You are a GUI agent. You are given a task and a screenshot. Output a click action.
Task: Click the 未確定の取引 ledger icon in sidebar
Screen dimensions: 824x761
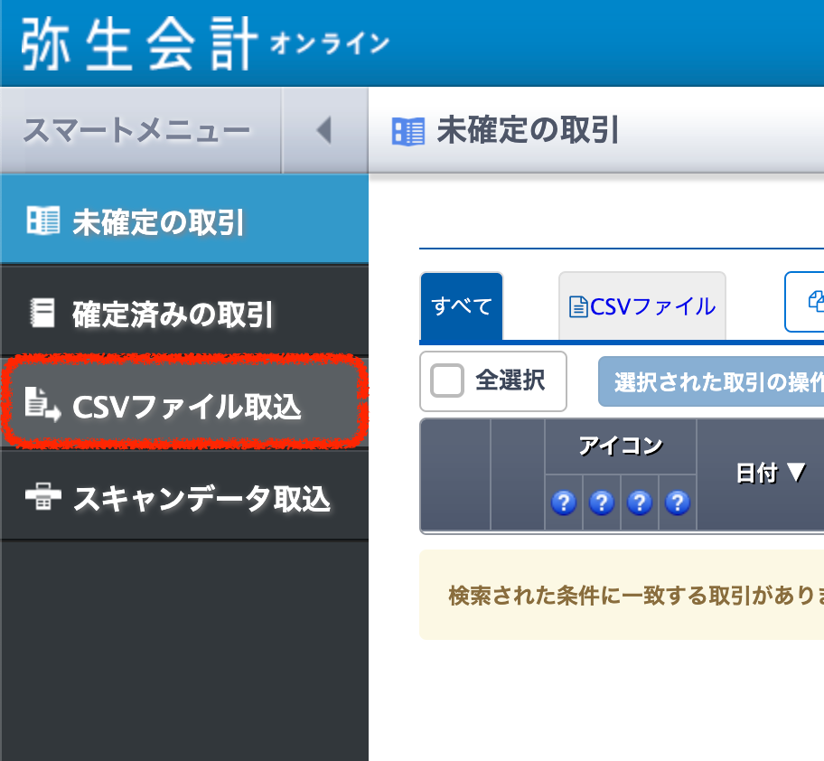pyautogui.click(x=42, y=221)
